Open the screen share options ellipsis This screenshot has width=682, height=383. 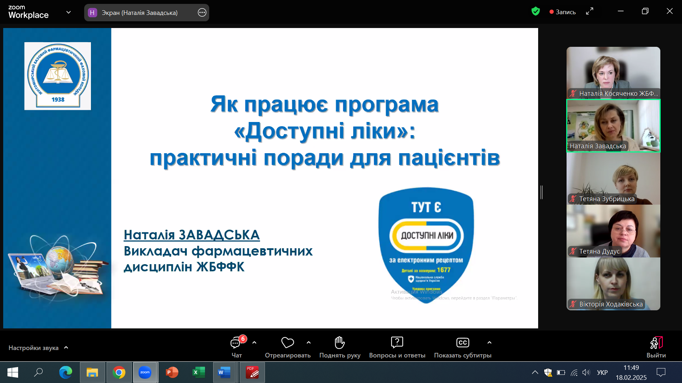[x=202, y=13]
